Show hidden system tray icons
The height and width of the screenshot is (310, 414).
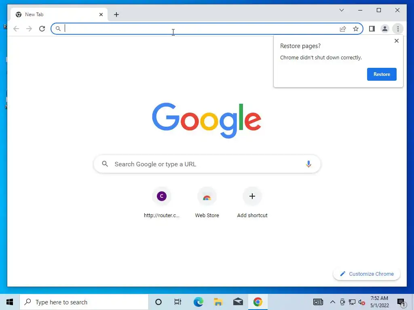pyautogui.click(x=333, y=302)
